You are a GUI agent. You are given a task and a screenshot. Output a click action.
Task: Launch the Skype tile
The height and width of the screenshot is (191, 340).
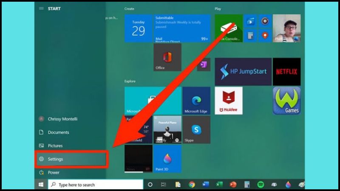tap(196, 129)
